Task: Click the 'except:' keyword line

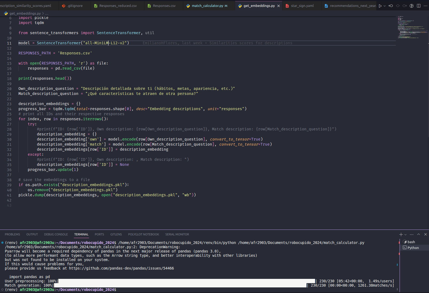Action: pos(36,154)
